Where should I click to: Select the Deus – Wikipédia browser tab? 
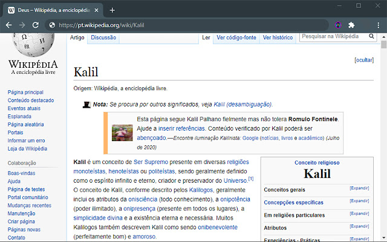click(x=53, y=10)
